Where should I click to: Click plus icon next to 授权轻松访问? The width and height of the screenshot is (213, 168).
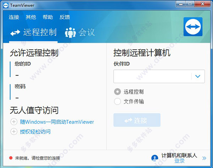coord(14,131)
